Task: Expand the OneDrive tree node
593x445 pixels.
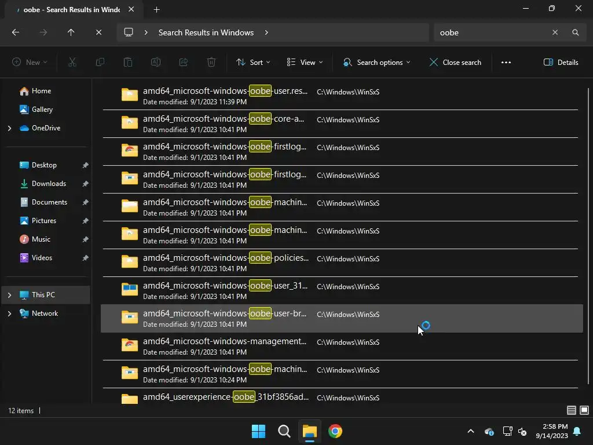Action: (x=9, y=128)
